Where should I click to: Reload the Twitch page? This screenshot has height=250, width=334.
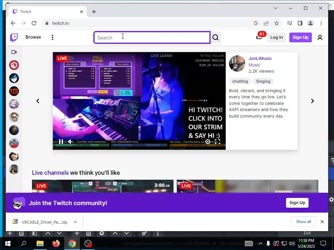[x=34, y=23]
